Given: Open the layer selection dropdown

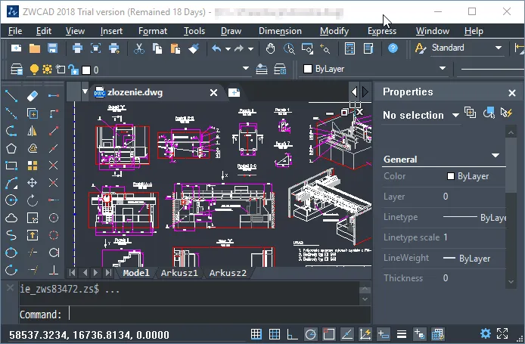Looking at the screenshot, I should pyautogui.click(x=246, y=68).
